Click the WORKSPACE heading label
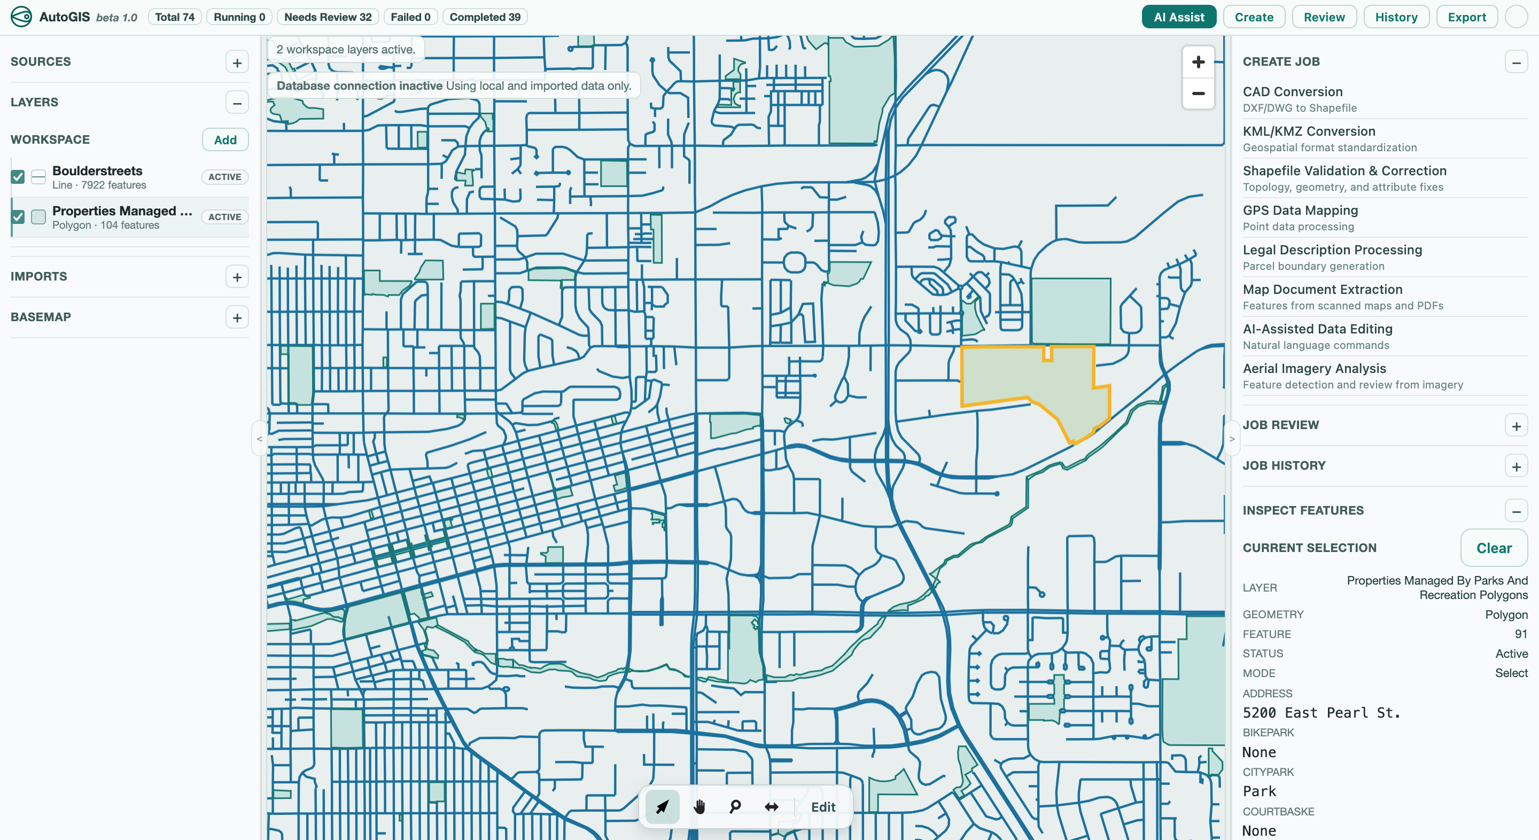Viewport: 1539px width, 840px height. (50, 140)
